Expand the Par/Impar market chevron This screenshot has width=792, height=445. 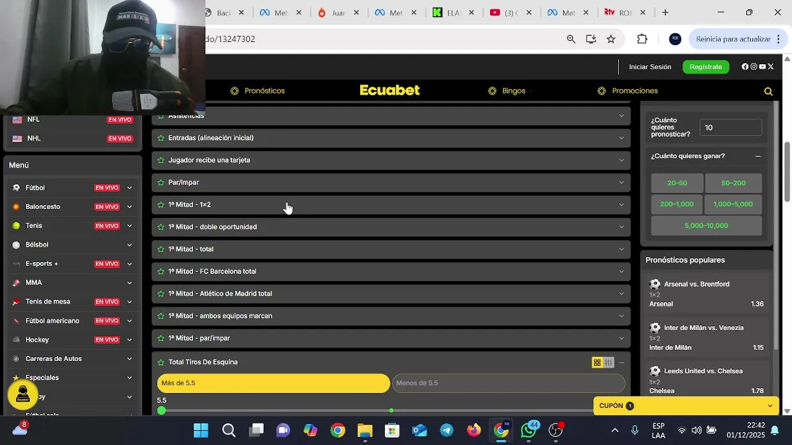point(621,182)
